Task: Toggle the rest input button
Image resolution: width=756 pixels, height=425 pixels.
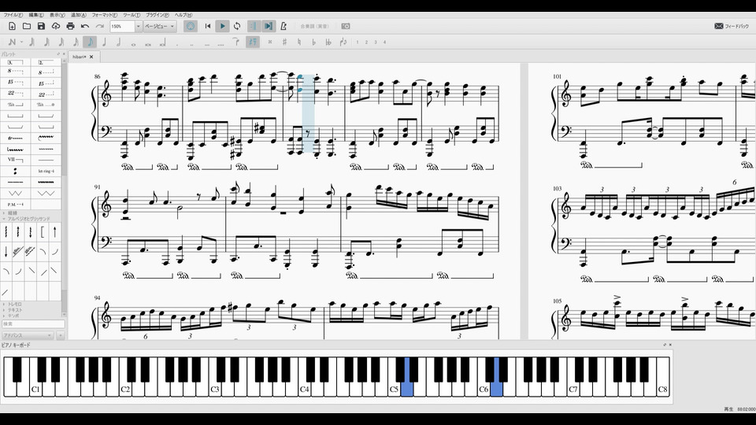Action: tap(253, 42)
